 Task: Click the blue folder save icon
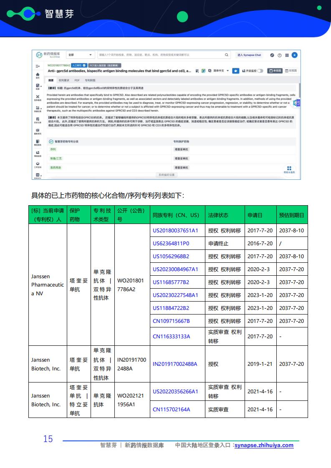click(236, 71)
